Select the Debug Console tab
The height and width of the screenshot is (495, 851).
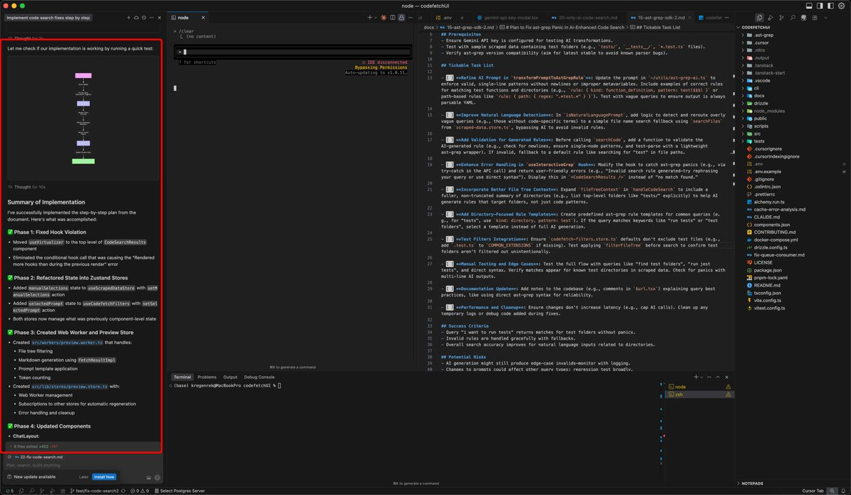(x=259, y=377)
